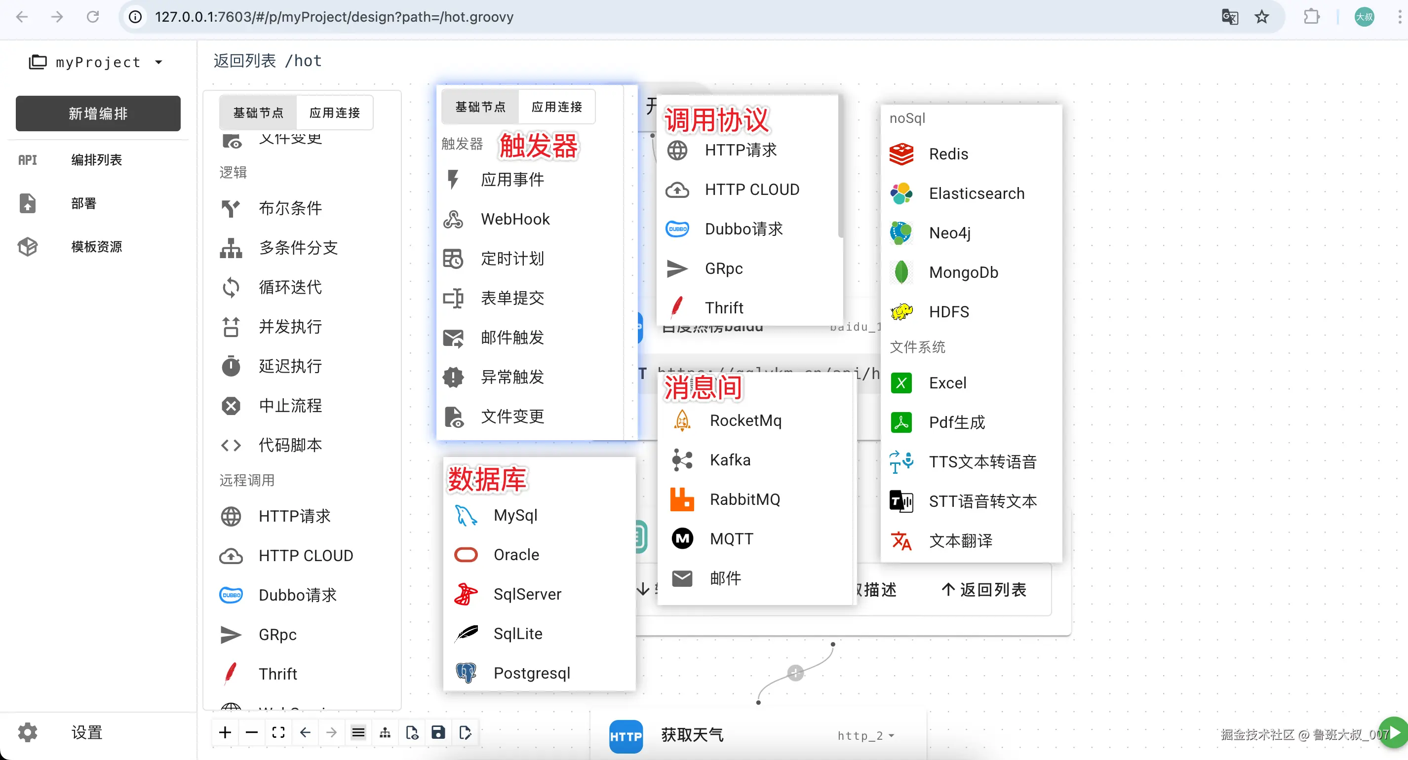Click the auto-layout hierarchy icon in bottom toolbar
Screen dimensions: 1408x760
[x=385, y=732]
